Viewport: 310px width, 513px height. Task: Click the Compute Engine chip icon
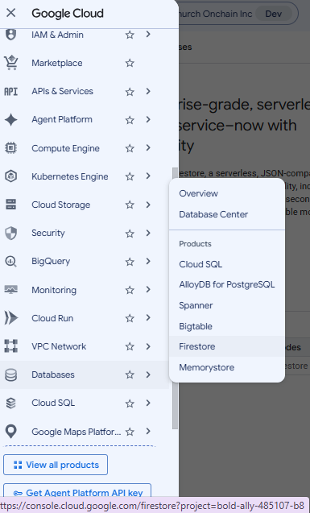coord(10,148)
